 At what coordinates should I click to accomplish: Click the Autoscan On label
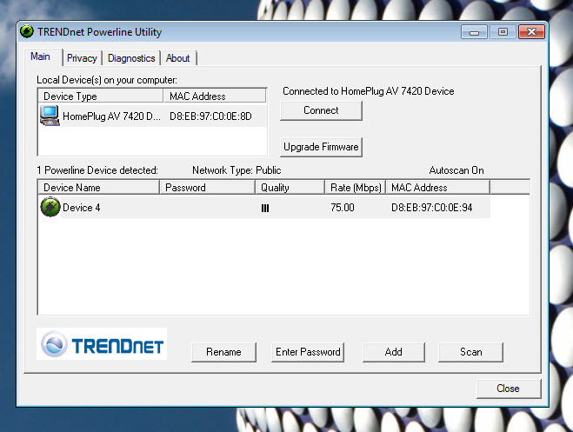456,170
